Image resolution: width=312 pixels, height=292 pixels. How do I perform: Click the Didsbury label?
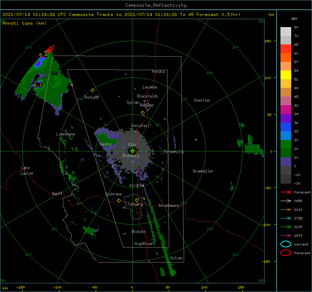131,156
